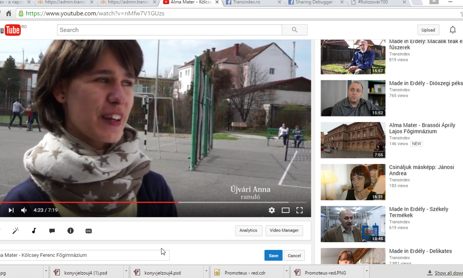Toggle theater mode on the player
Screen dimensions: 463x278
pyautogui.click(x=286, y=210)
